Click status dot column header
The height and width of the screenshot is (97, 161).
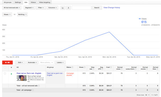click(11, 67)
